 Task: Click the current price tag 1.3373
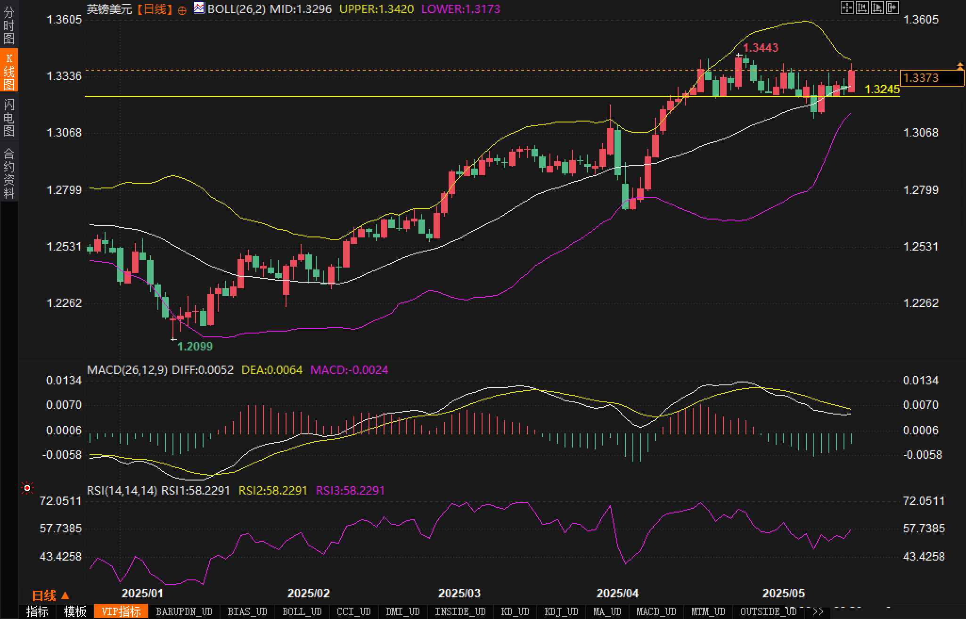[932, 78]
